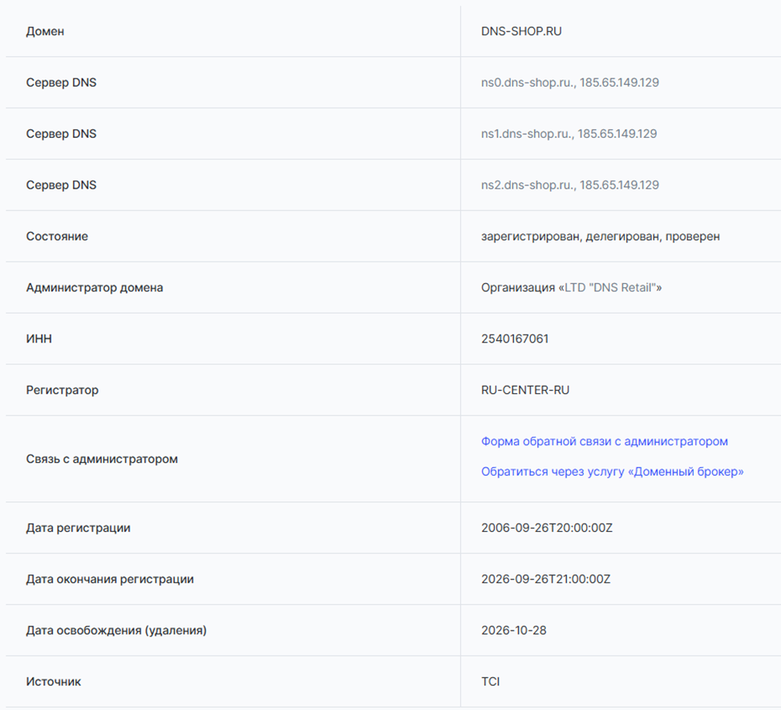Click the ns0.dns-shop.ru server value
Image resolution: width=781 pixels, height=710 pixels.
click(570, 83)
